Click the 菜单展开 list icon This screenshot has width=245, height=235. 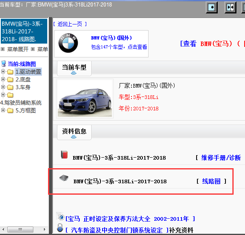[x=2, y=49]
